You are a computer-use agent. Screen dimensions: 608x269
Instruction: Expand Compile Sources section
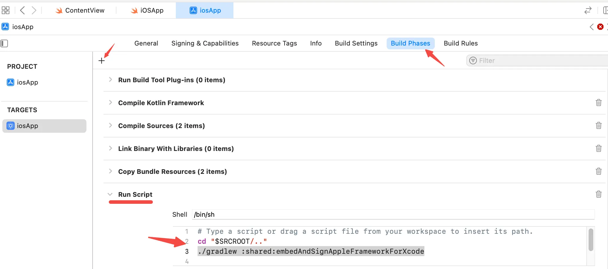click(x=111, y=125)
